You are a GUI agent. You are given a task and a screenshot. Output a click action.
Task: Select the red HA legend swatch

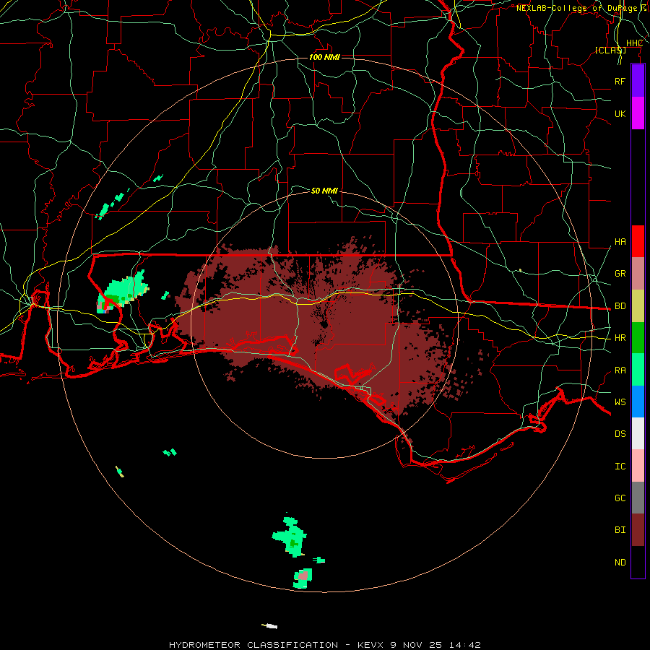coord(638,241)
